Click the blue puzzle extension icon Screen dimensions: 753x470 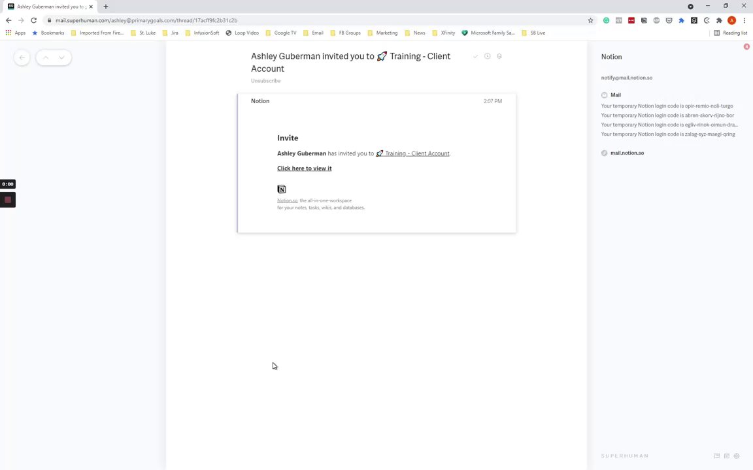[682, 21]
